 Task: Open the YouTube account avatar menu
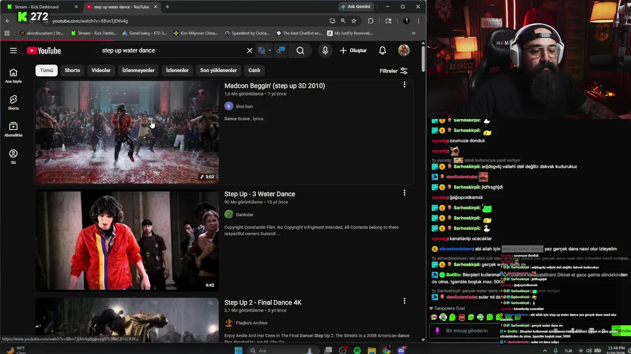[404, 51]
